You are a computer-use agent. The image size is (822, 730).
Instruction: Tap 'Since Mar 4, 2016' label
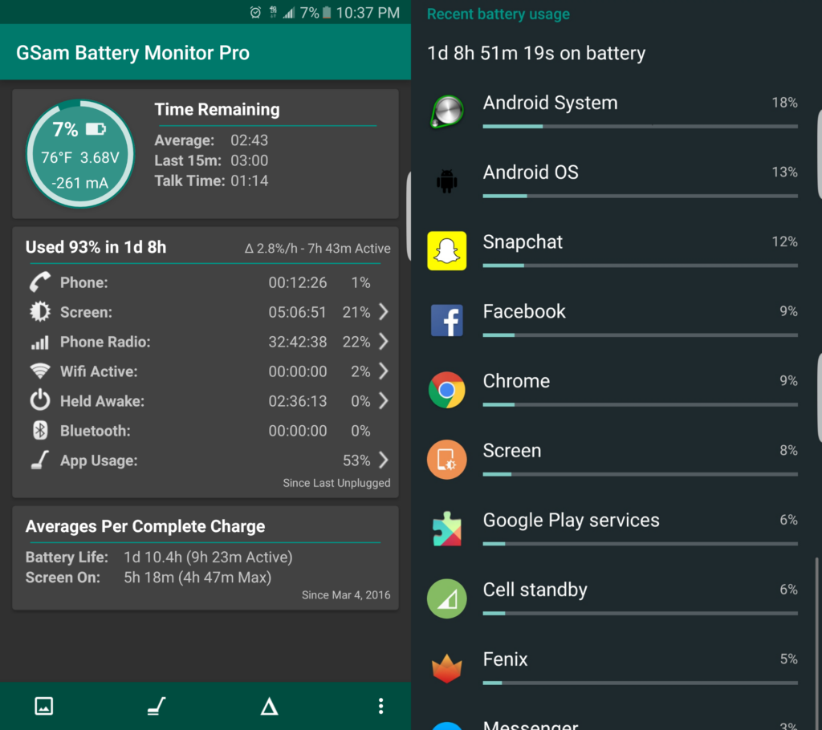346,594
